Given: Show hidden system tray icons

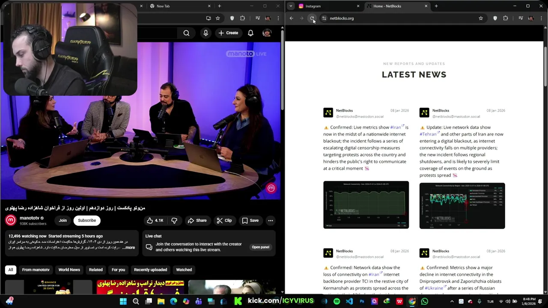Looking at the screenshot, I should click(x=452, y=302).
